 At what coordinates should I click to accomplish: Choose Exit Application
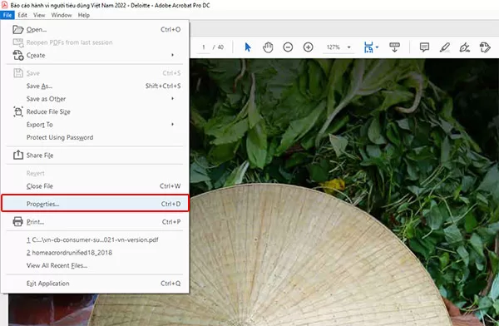coord(95,284)
